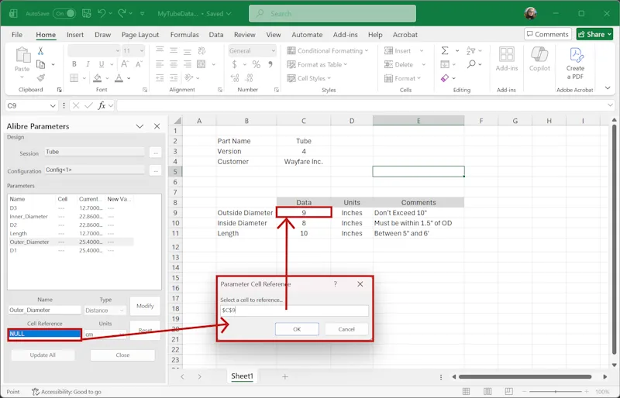The image size is (620, 398).
Task: Click Cancel in Parameter Cell Reference dialog
Action: (x=346, y=329)
